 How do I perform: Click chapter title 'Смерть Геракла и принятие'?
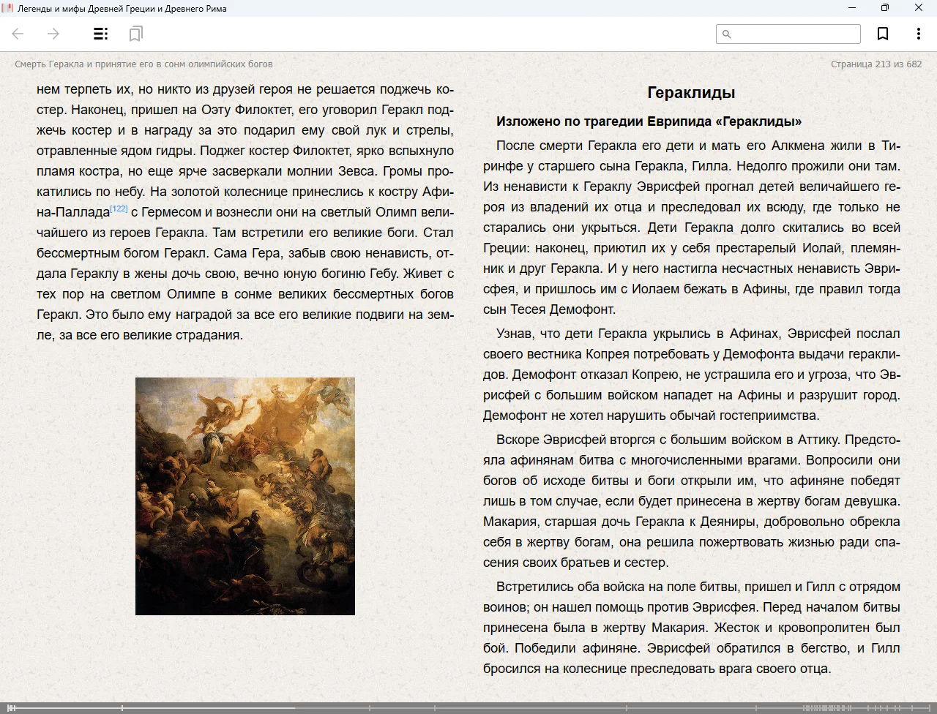143,64
